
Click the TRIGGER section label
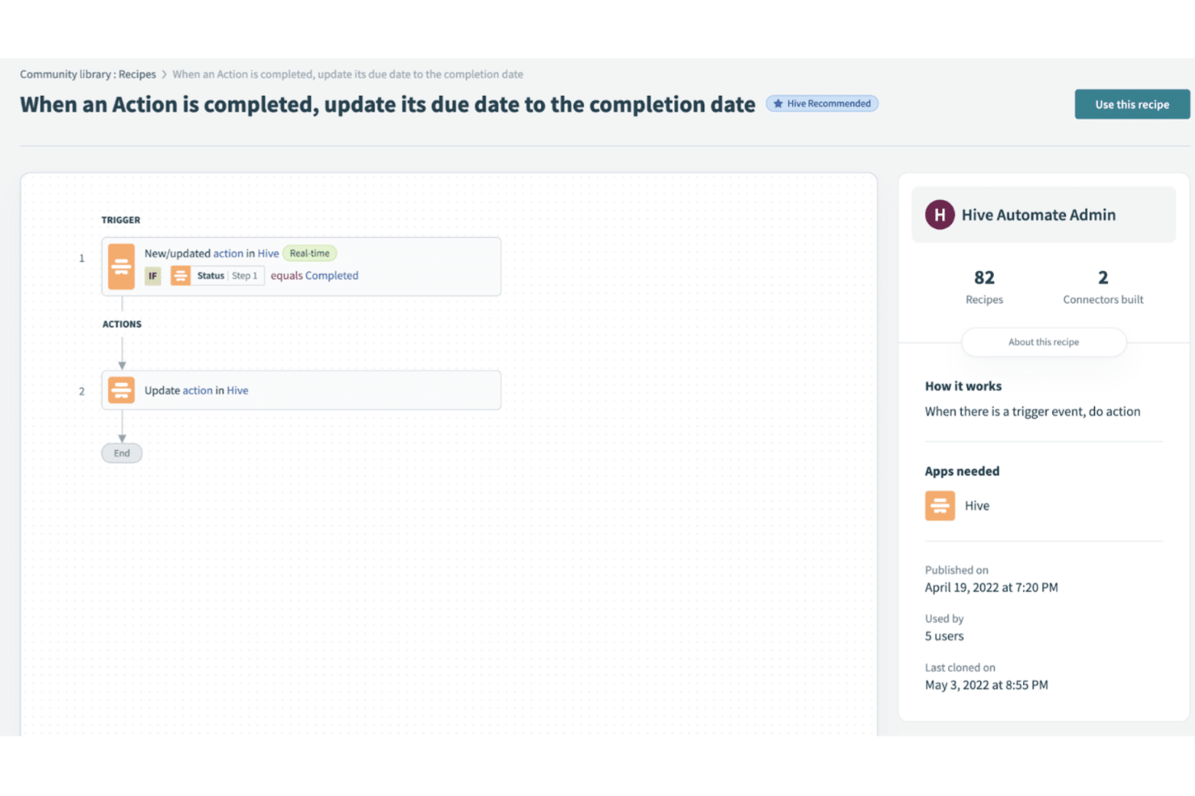click(121, 220)
